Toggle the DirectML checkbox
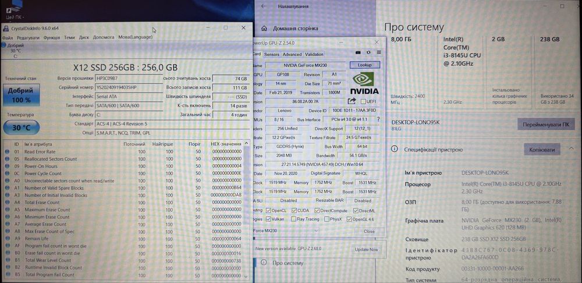582x283 pixels. pos(356,211)
